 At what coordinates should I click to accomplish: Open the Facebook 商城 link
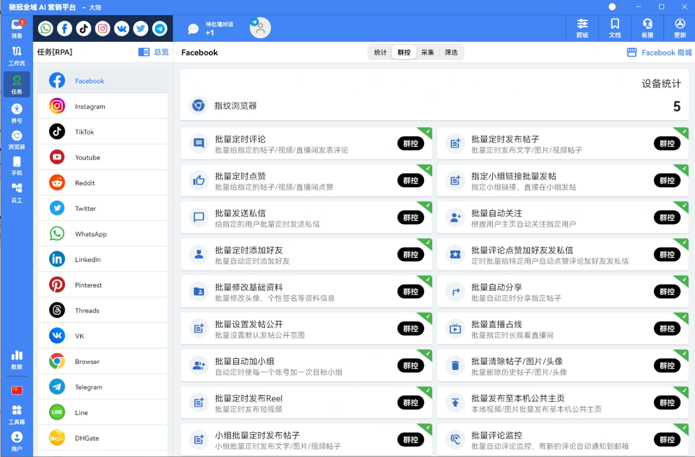tap(658, 52)
